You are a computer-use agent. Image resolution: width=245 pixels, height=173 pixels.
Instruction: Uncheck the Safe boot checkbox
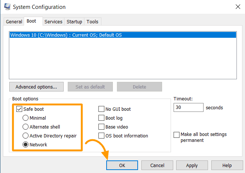(19, 109)
